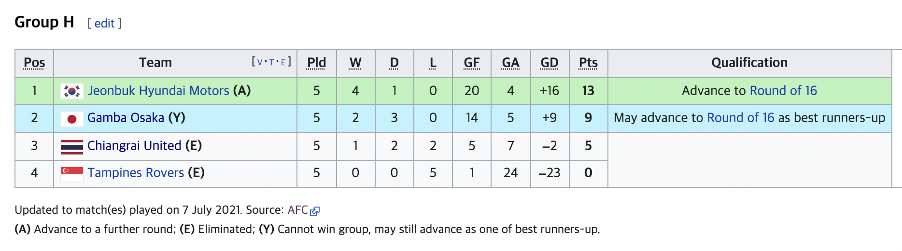Open the V (view template) link

click(x=260, y=62)
